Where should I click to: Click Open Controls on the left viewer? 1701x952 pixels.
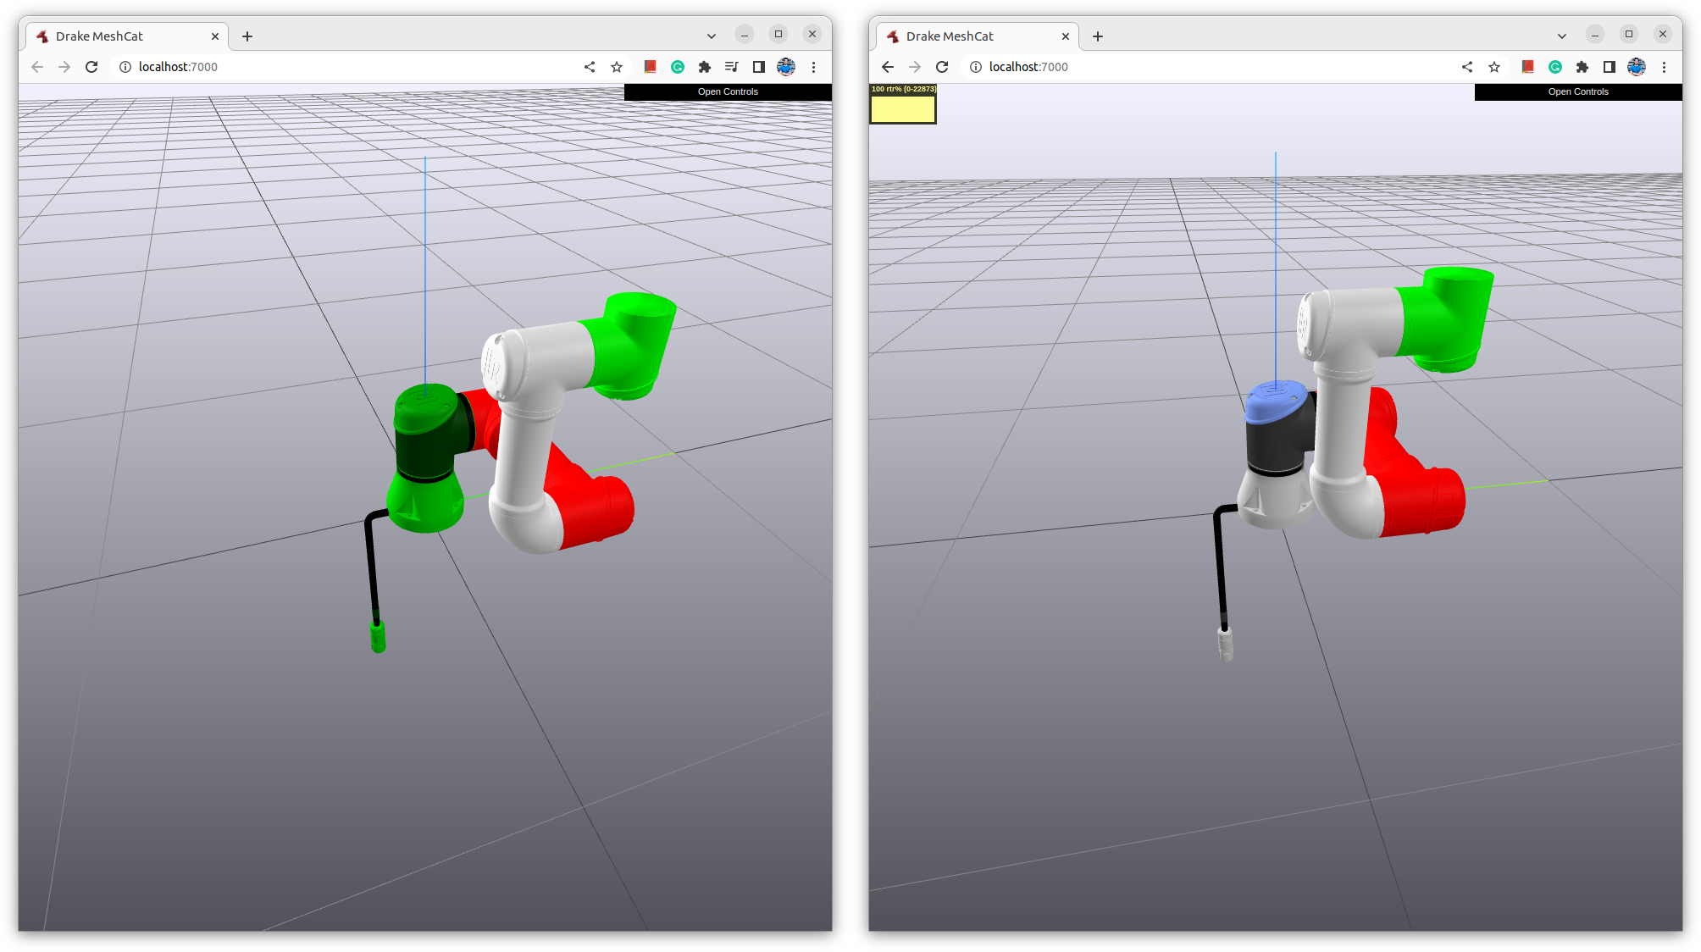[x=727, y=91]
